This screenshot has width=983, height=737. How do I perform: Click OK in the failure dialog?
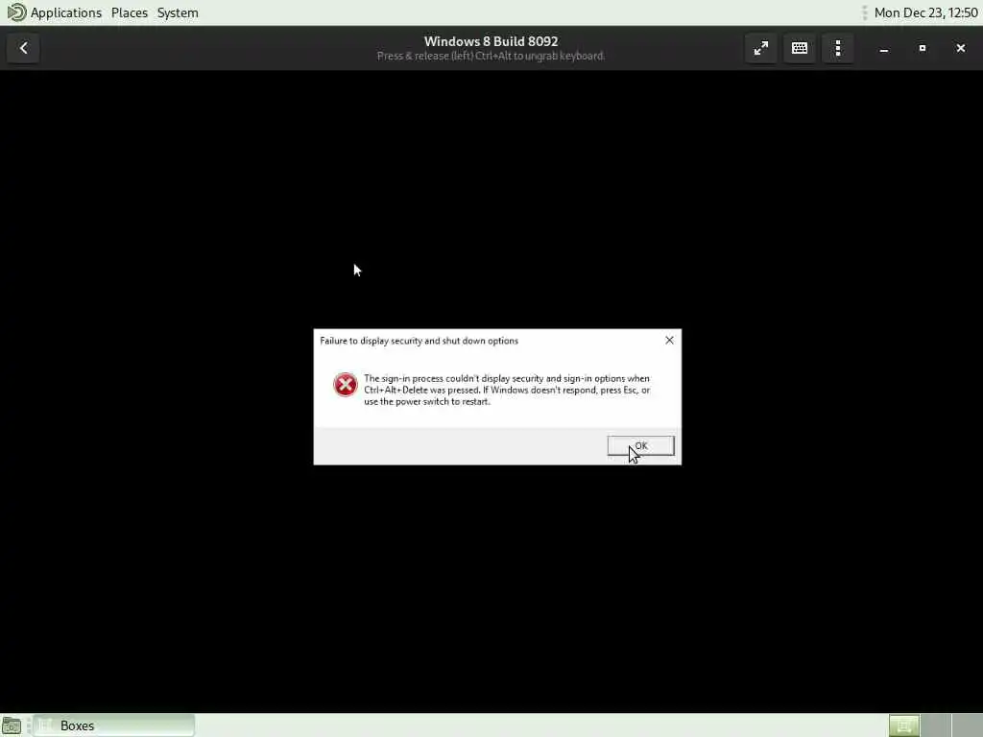640,445
